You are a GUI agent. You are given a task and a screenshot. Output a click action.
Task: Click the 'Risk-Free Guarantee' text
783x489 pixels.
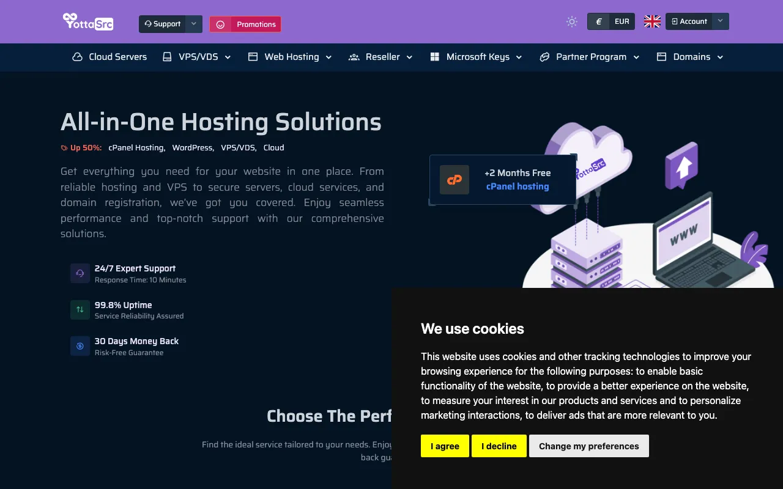[129, 353]
